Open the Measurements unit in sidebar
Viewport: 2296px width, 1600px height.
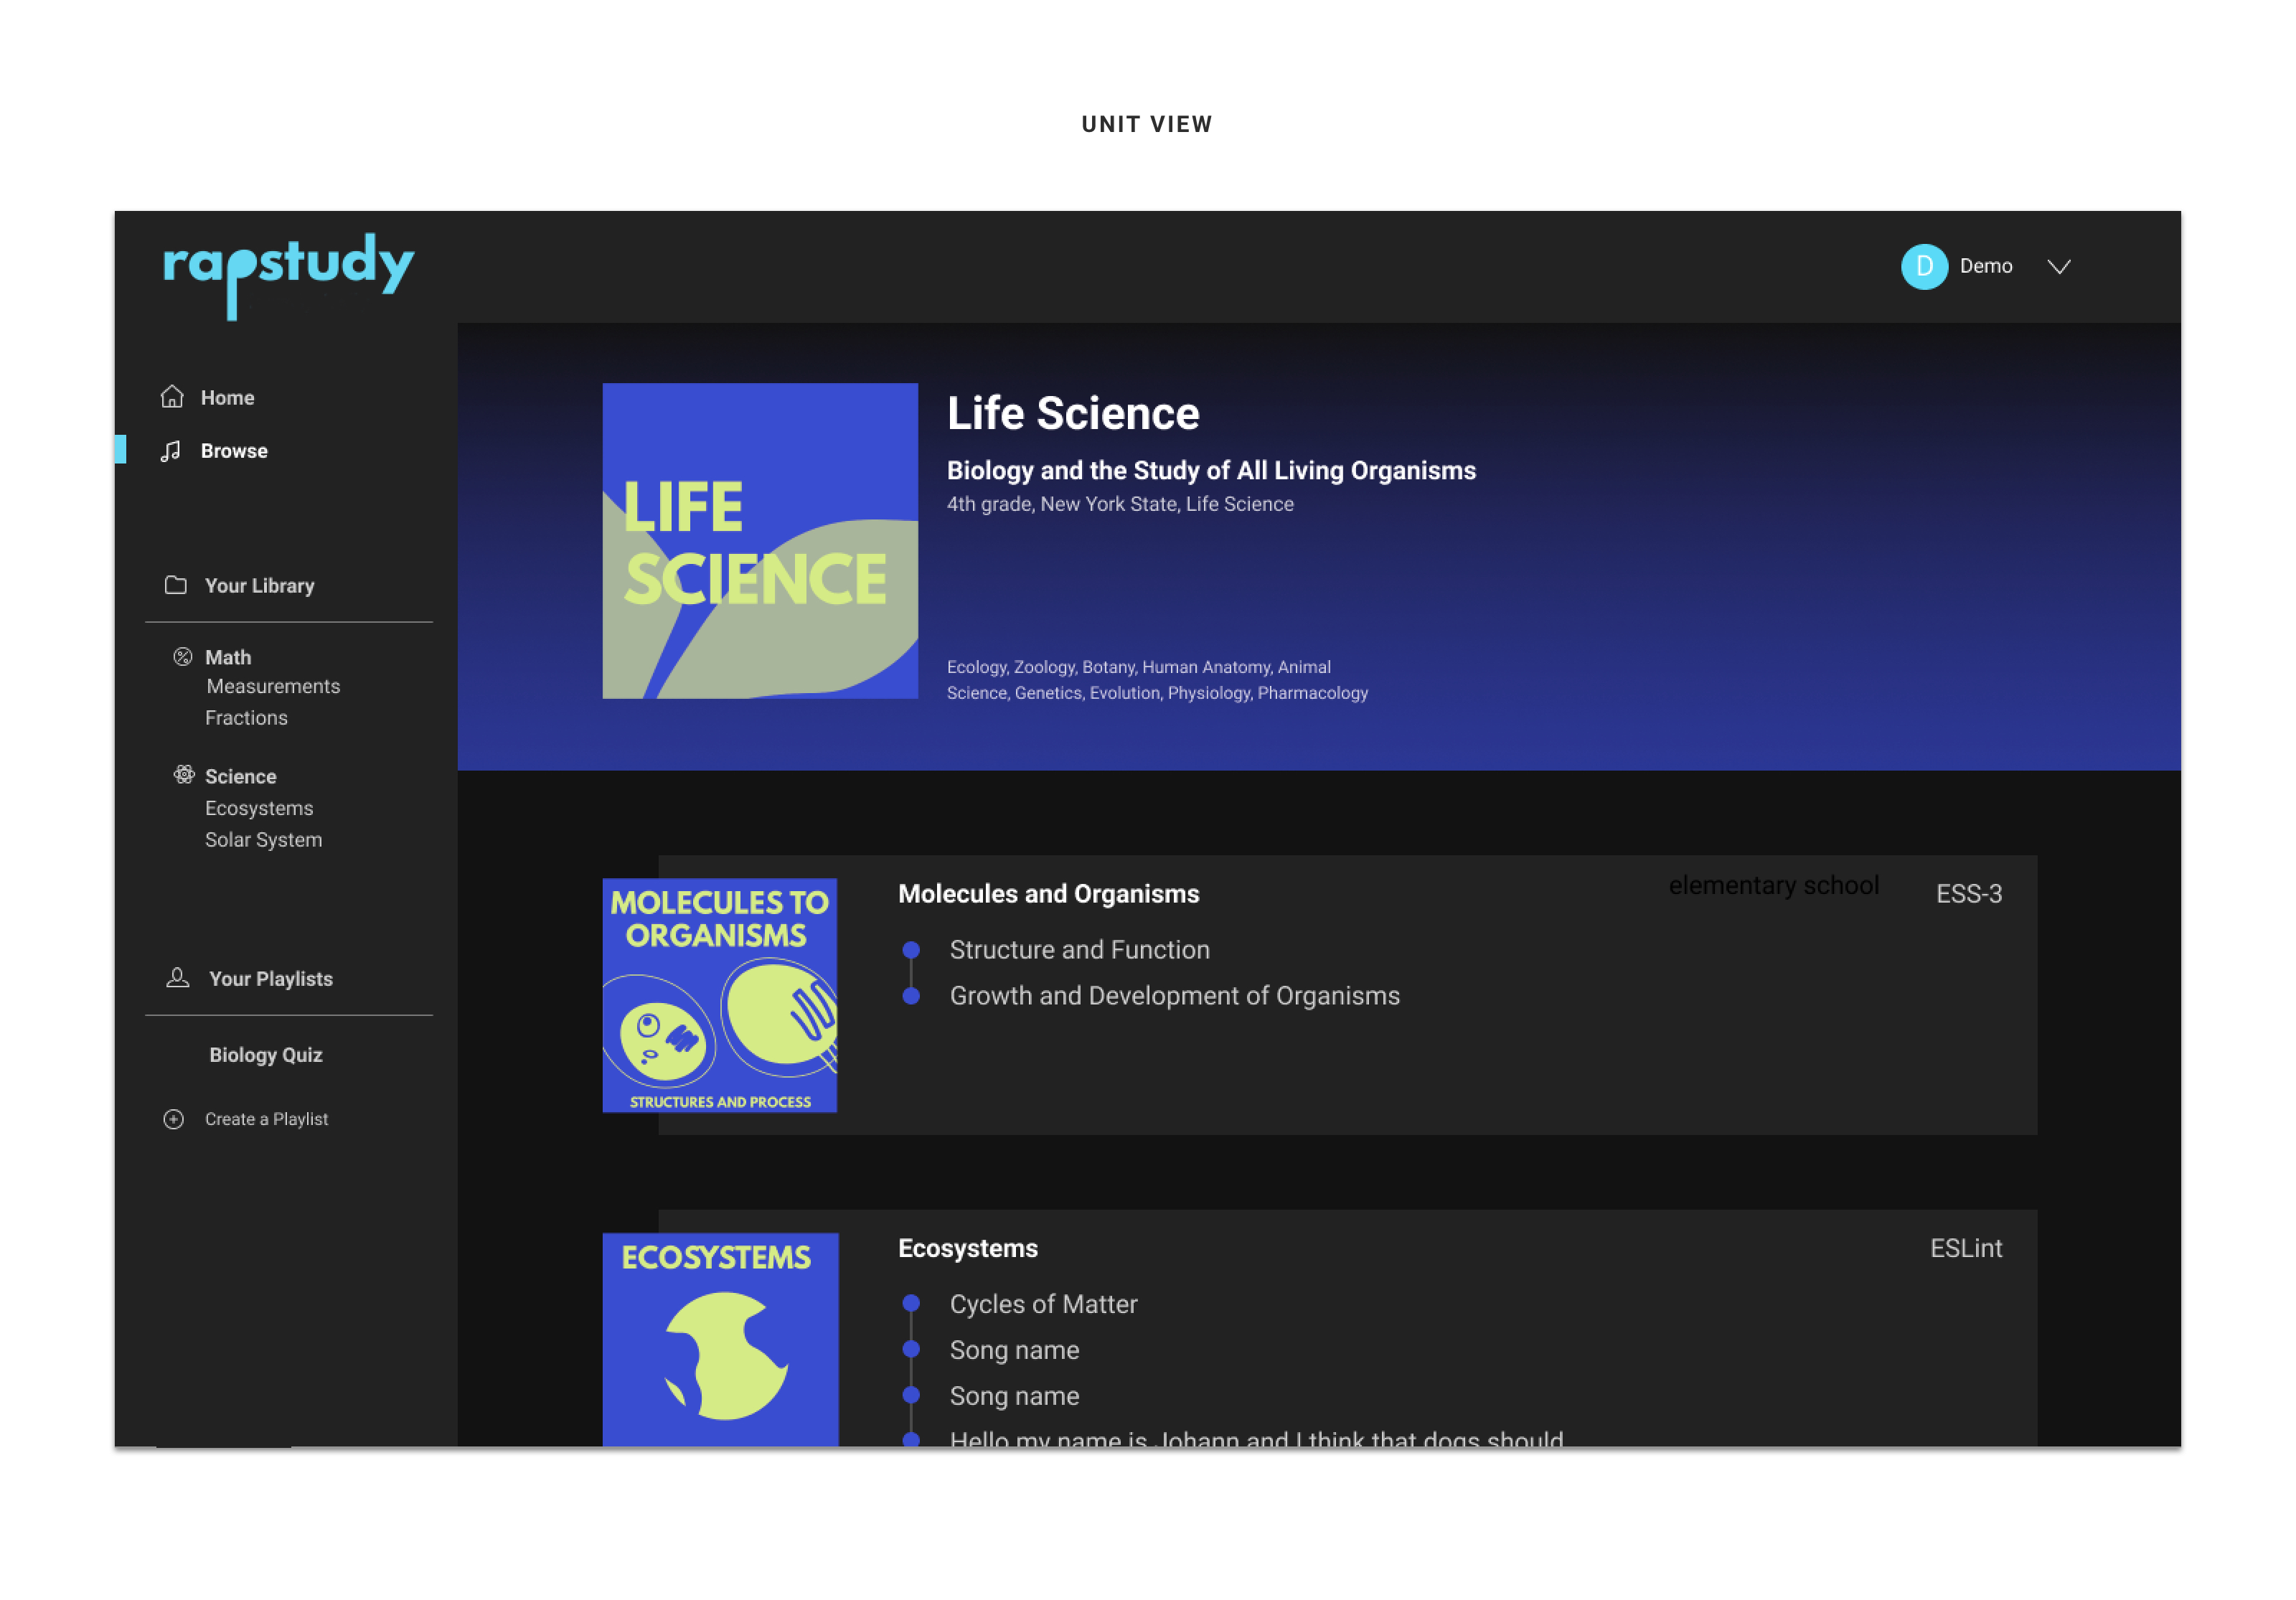coord(273,686)
